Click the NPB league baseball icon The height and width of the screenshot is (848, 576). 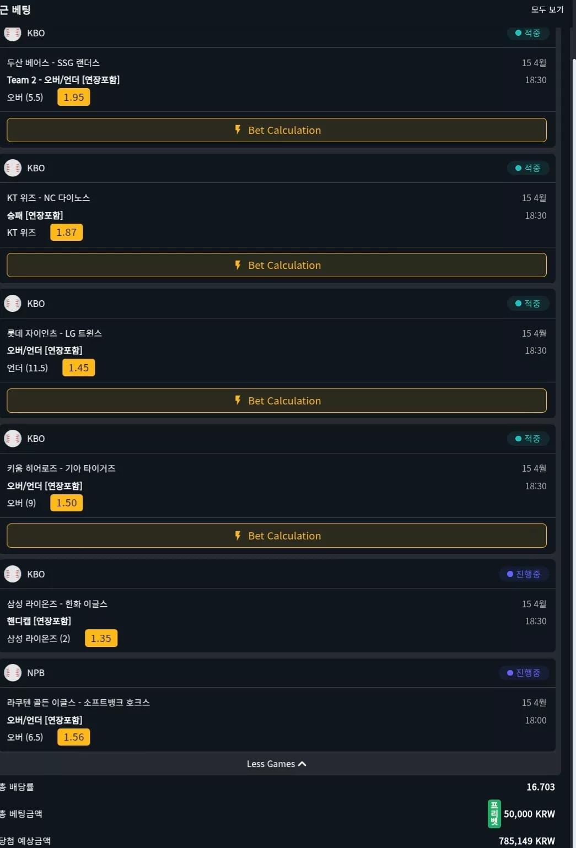coord(12,673)
